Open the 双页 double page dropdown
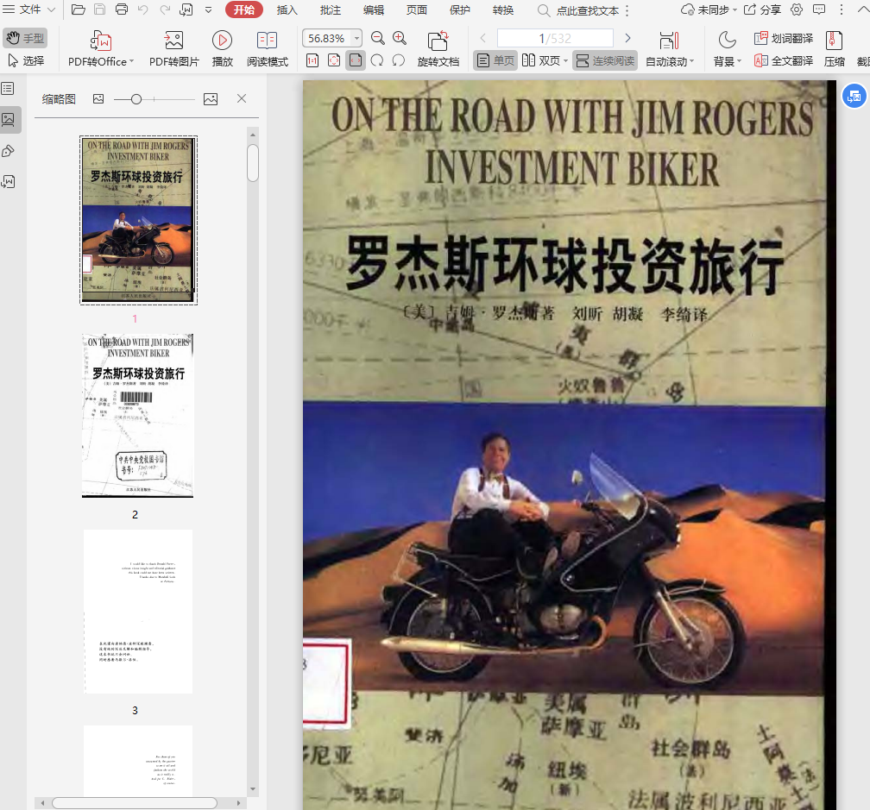The width and height of the screenshot is (870, 810). 545,60
